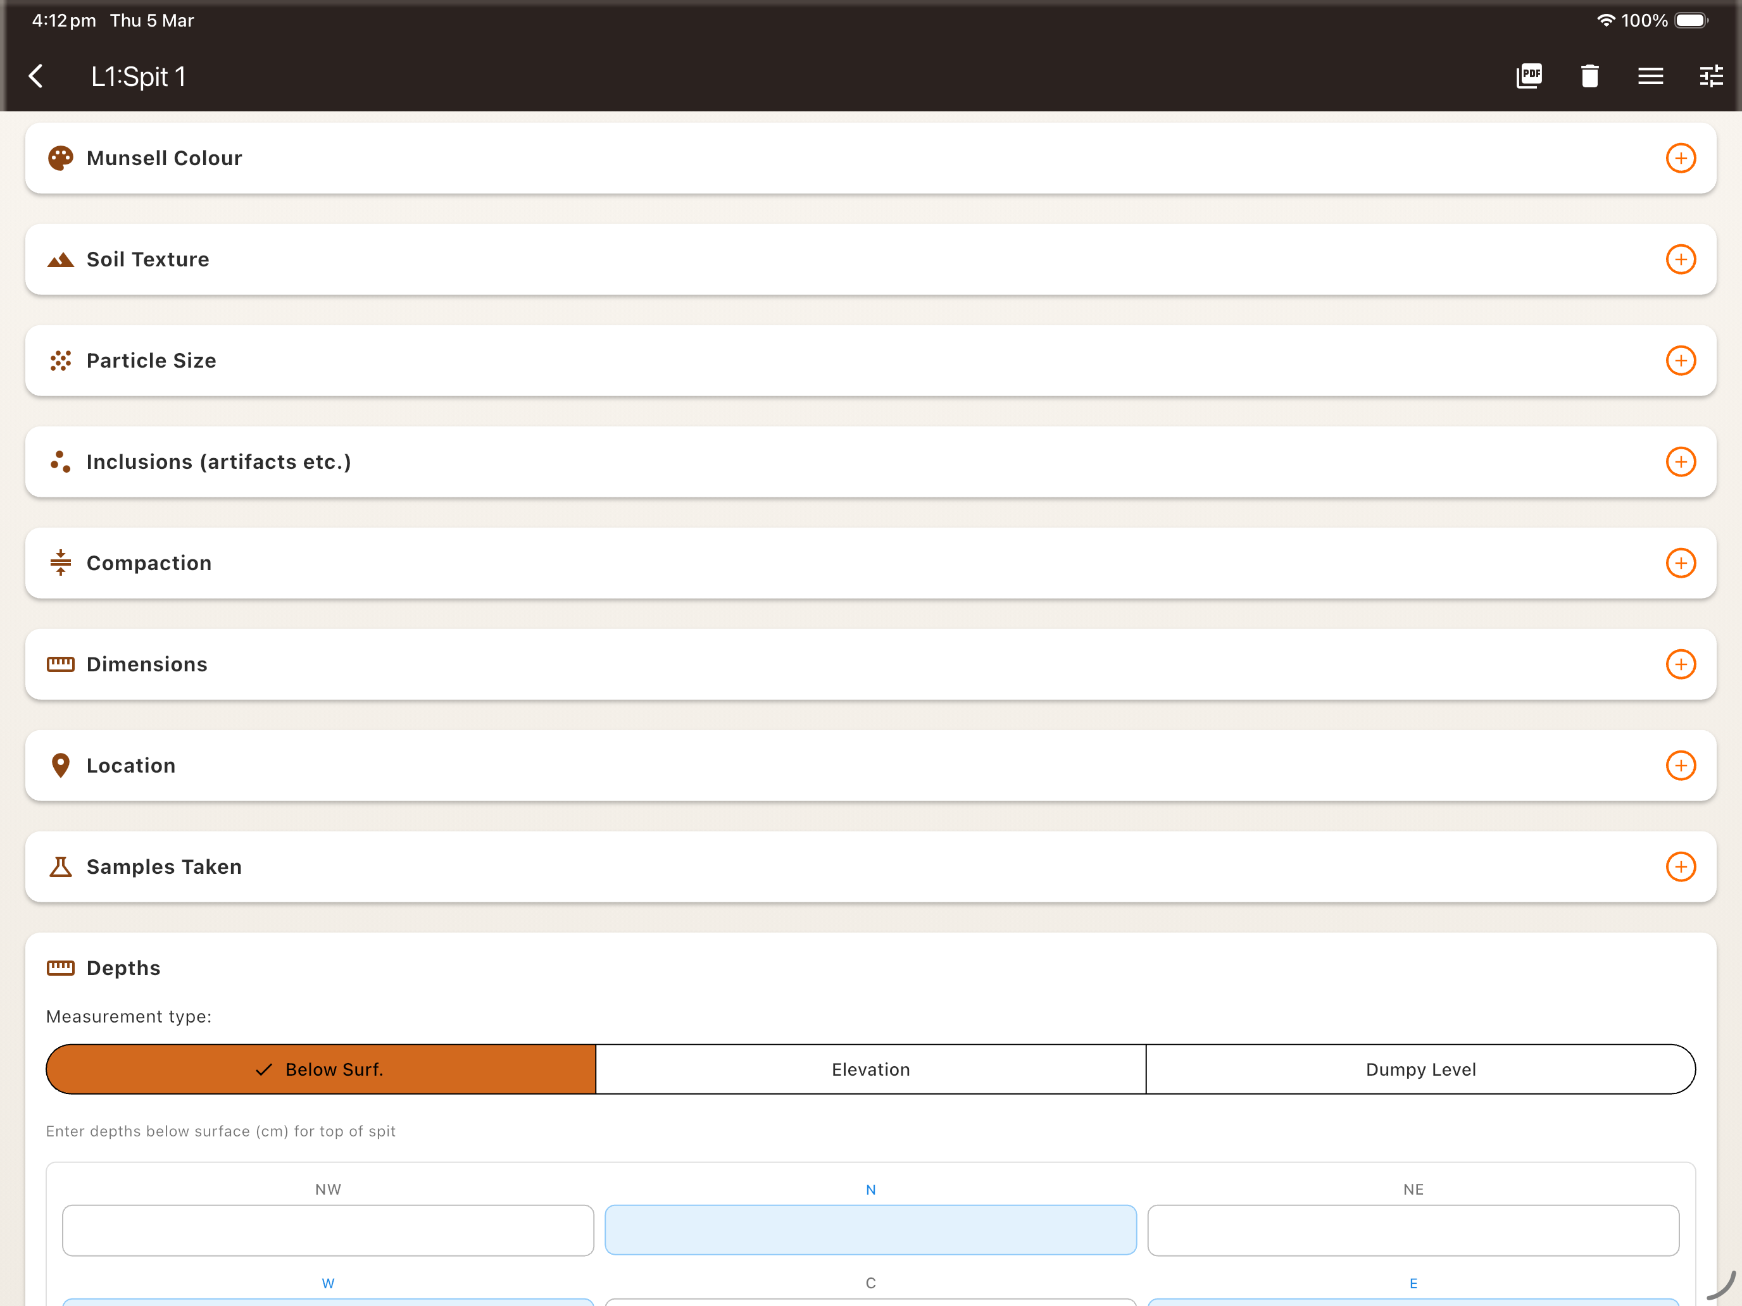Click the Location pin icon

coord(61,765)
